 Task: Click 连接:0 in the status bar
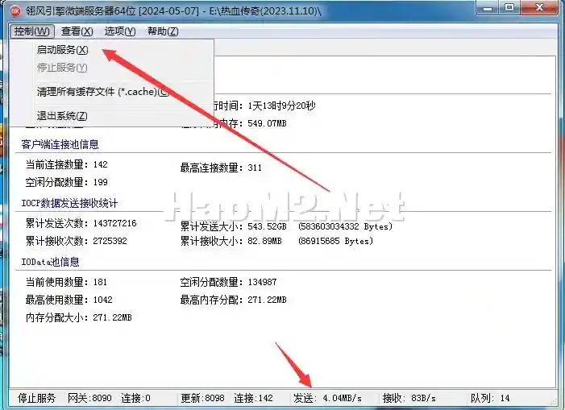pos(135,398)
